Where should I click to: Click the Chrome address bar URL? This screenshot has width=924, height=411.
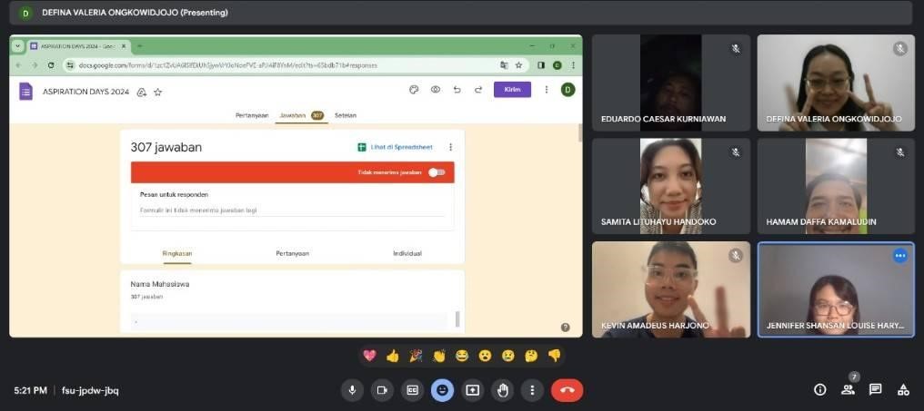click(x=227, y=65)
